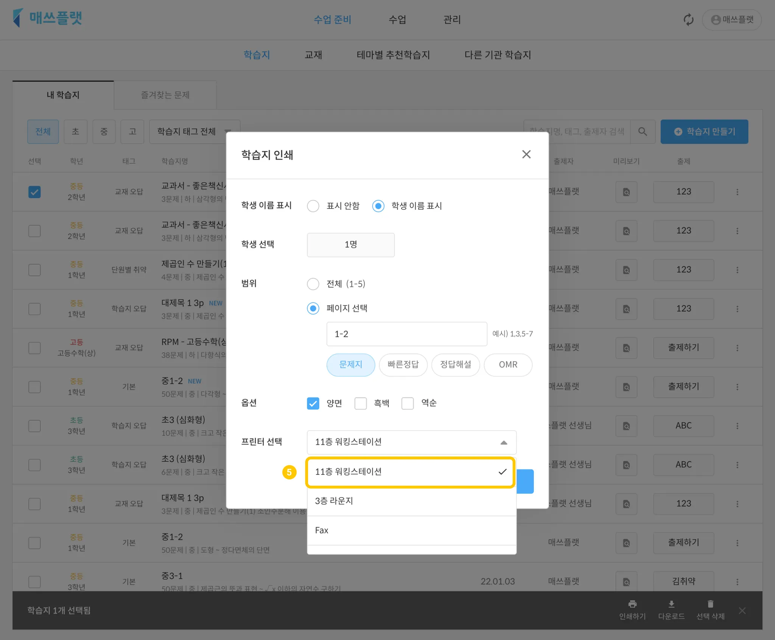Viewport: 775px width, 640px height.
Task: Open the 매쓰플랫 user profile button
Action: click(x=732, y=20)
